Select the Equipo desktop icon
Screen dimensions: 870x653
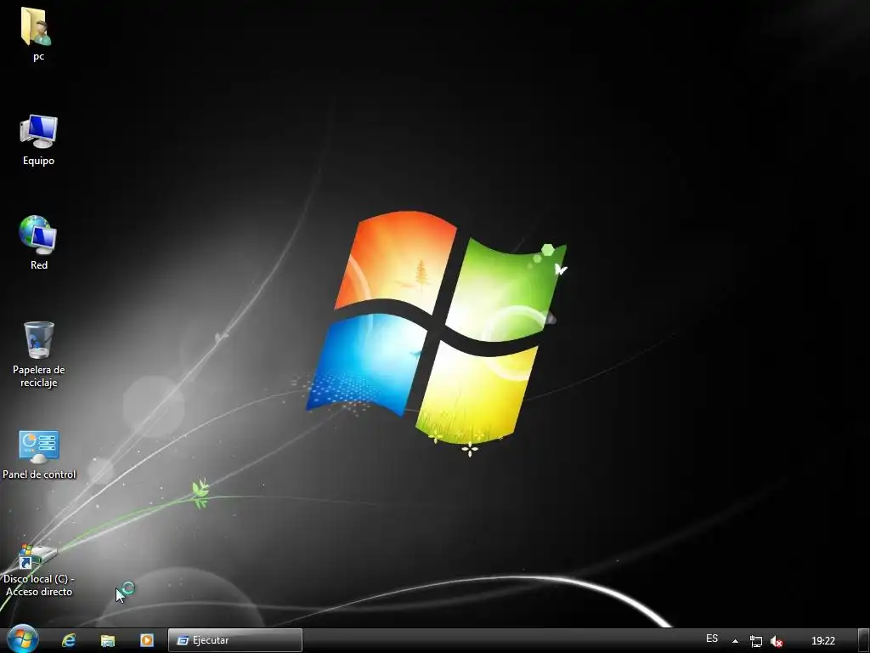38,131
